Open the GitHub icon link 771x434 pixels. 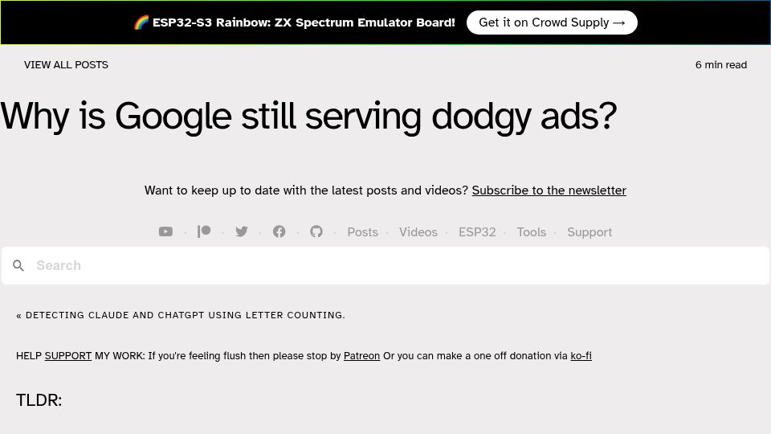click(316, 231)
